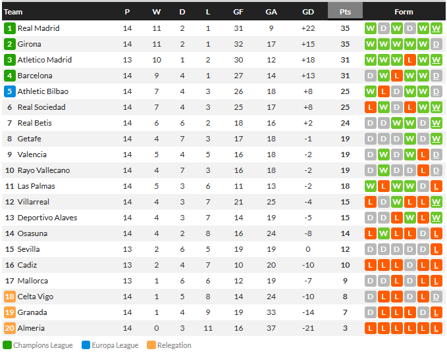Open Sevilla's underlined latest loss badge

tap(436, 249)
